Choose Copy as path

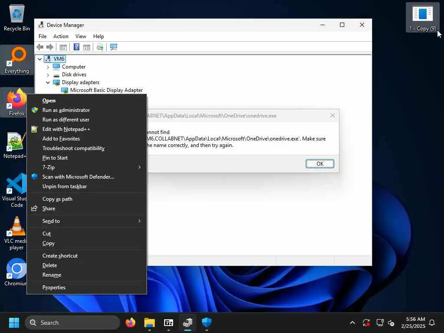[87, 199]
